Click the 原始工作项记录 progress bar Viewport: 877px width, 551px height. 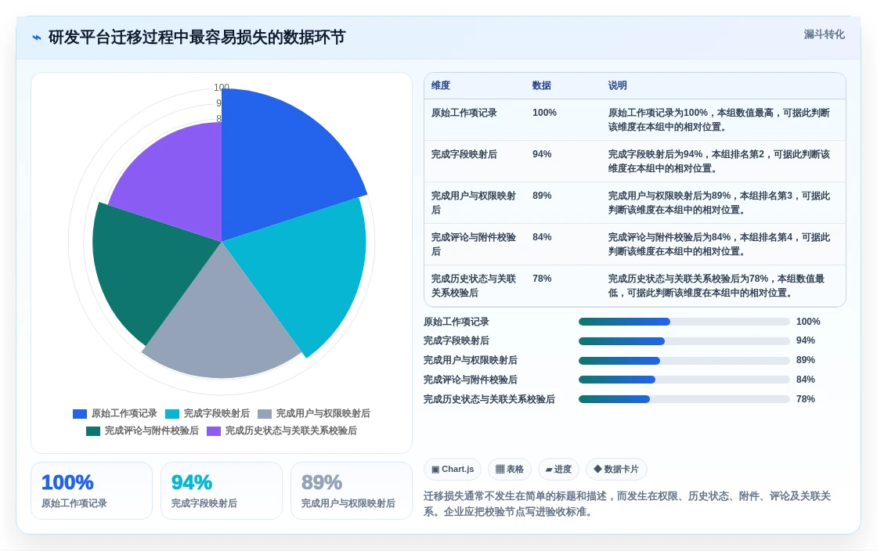click(684, 322)
